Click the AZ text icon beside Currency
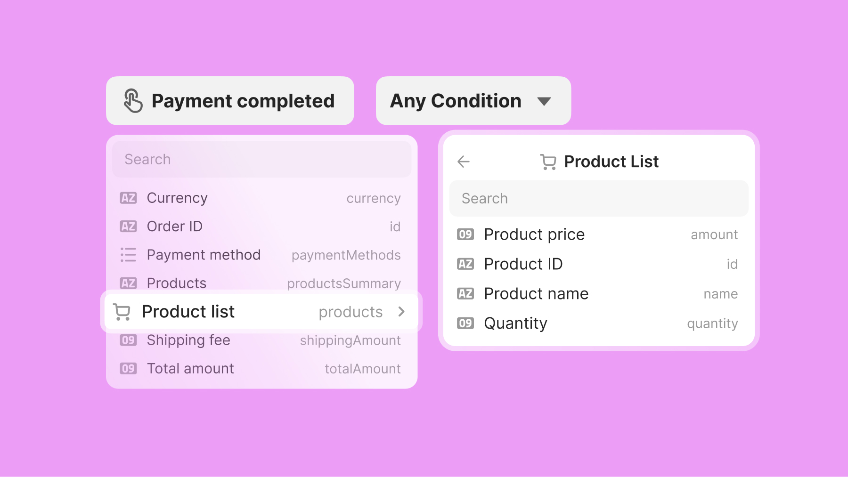This screenshot has height=477, width=848. click(128, 198)
